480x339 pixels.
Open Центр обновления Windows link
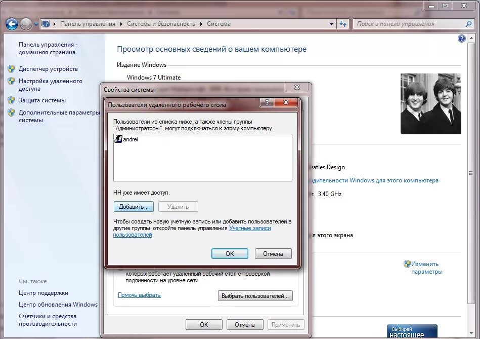tap(58, 305)
